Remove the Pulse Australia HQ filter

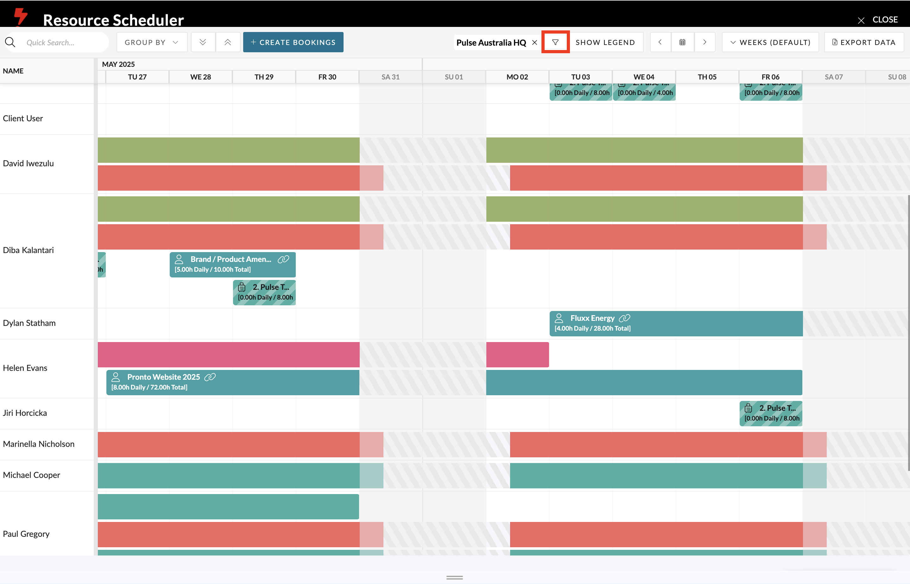534,42
